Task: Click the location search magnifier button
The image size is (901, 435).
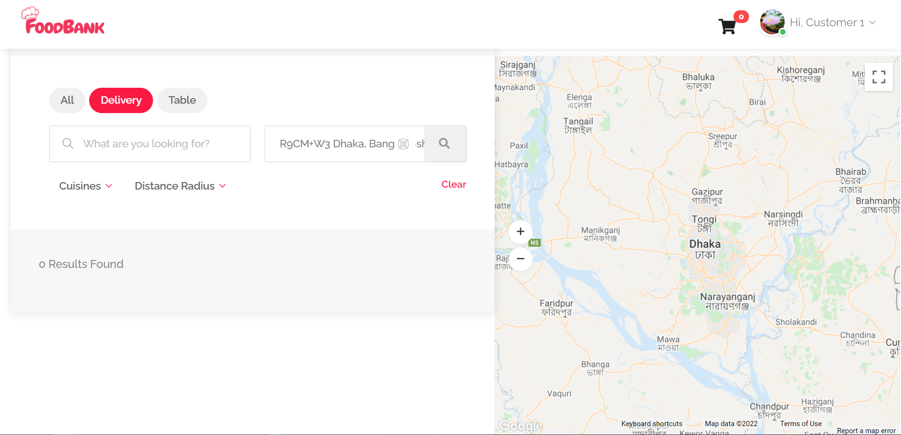Action: pos(445,144)
